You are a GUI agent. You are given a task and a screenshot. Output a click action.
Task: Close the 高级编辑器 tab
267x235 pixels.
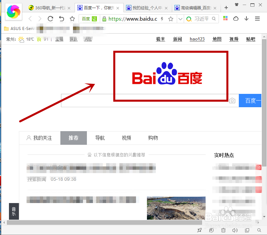pyautogui.click(x=215, y=8)
